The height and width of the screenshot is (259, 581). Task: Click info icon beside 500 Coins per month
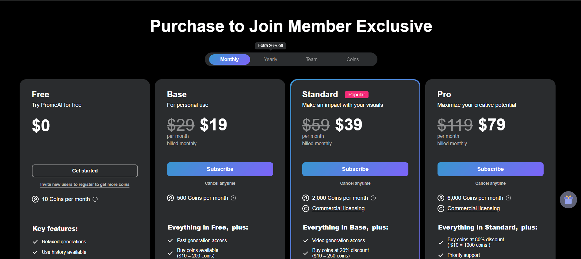coord(234,198)
